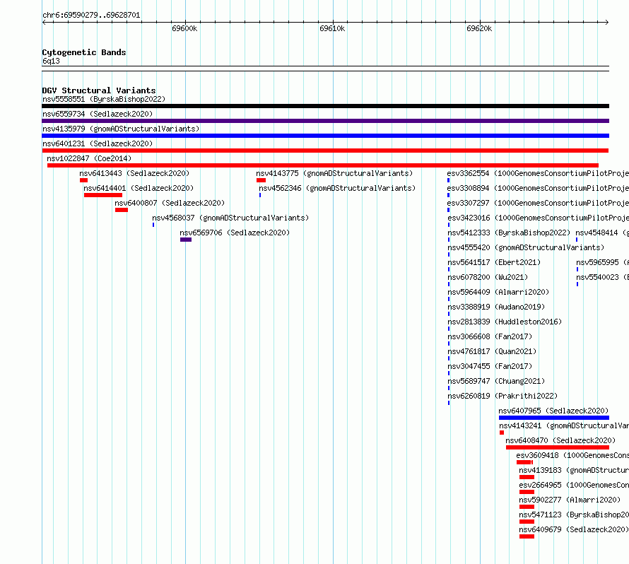Open nsv4143241 variant label
The width and height of the screenshot is (629, 564).
tap(564, 425)
